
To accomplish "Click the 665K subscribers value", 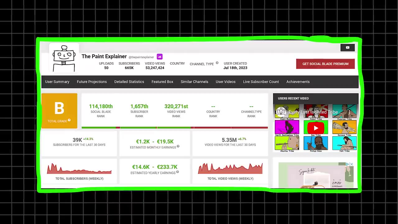I will pyautogui.click(x=129, y=68).
